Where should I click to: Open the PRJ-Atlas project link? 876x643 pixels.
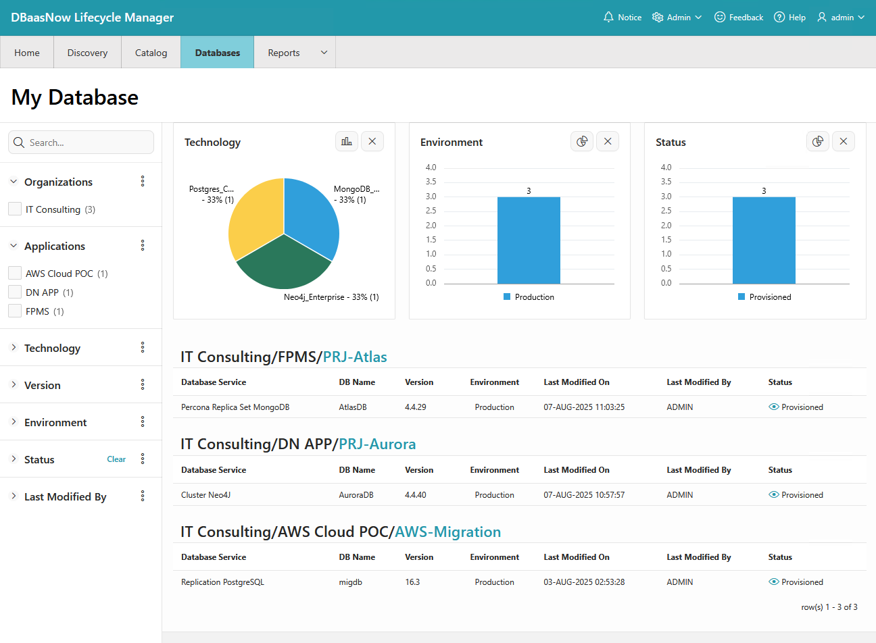pos(355,357)
